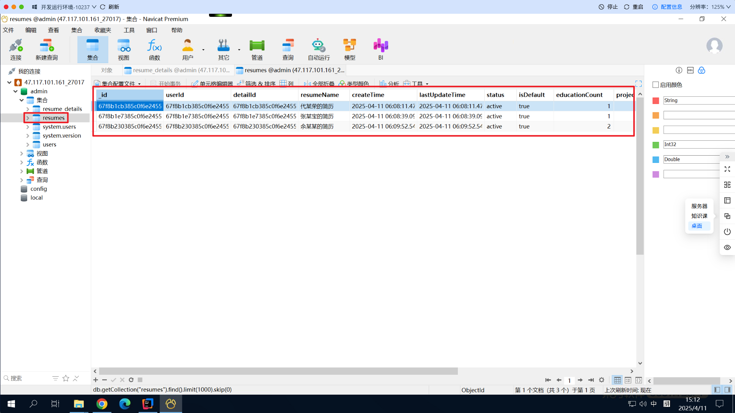Screen dimensions: 735x413
Task: Expand the system.users collection
Action: click(x=28, y=127)
